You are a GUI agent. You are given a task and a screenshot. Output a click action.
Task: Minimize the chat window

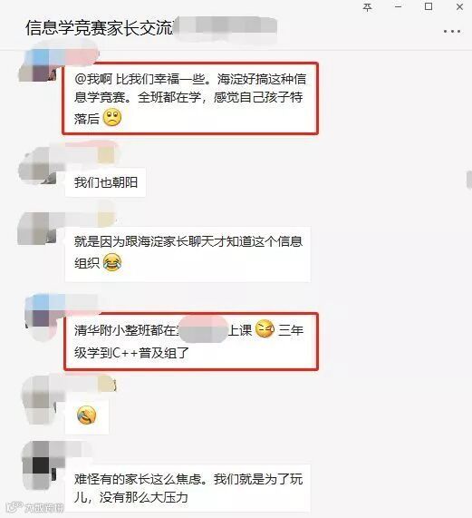(x=398, y=7)
